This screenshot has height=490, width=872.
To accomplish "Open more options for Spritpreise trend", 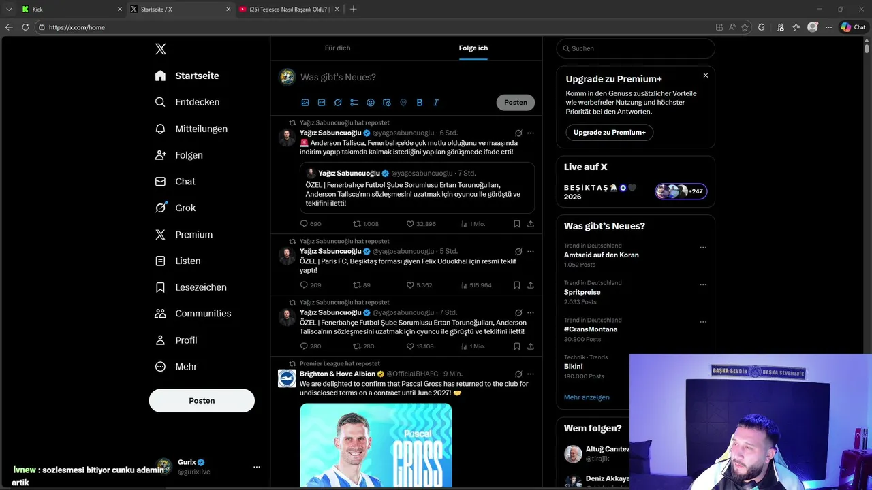I will tap(703, 285).
